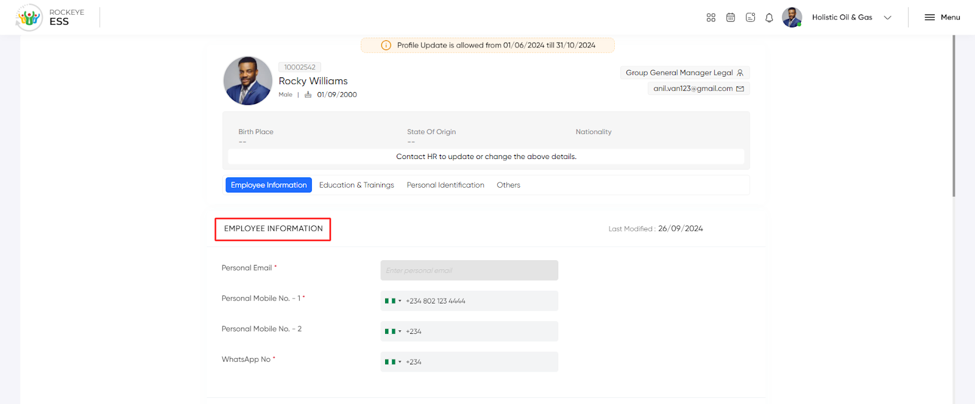Click Rocky Williams profile photo
This screenshot has height=404, width=975.
(248, 81)
